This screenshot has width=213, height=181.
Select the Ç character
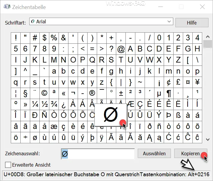pyautogui.click(x=140, y=104)
